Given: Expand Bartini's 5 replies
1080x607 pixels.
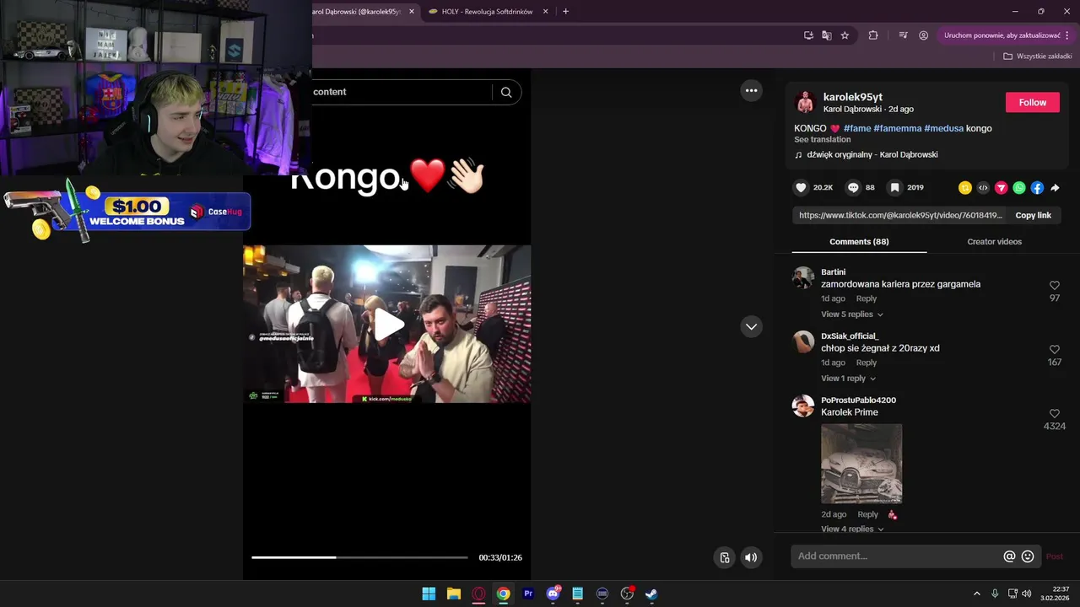Looking at the screenshot, I should [852, 314].
